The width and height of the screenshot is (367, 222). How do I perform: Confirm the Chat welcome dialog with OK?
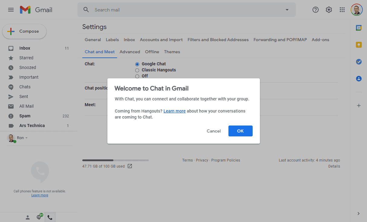(x=240, y=131)
